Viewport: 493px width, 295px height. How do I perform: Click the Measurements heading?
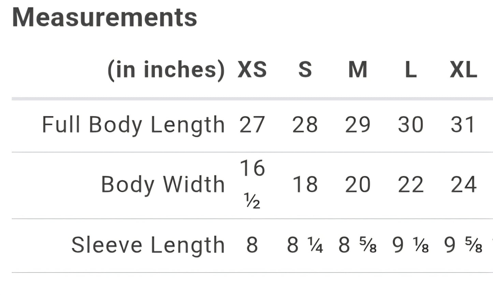pos(104,18)
